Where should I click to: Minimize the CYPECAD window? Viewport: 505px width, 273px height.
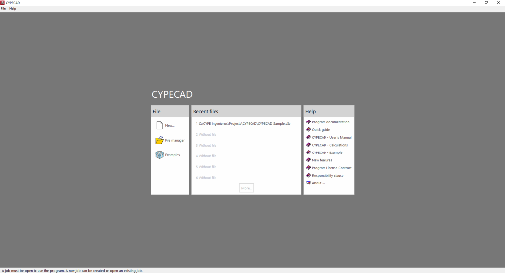pos(474,2)
